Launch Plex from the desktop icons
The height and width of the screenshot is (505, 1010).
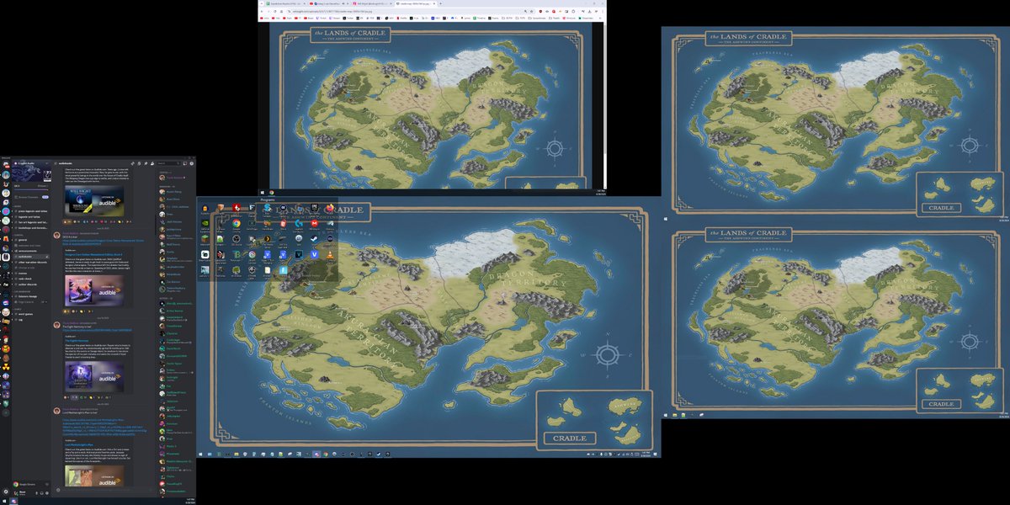(x=268, y=239)
